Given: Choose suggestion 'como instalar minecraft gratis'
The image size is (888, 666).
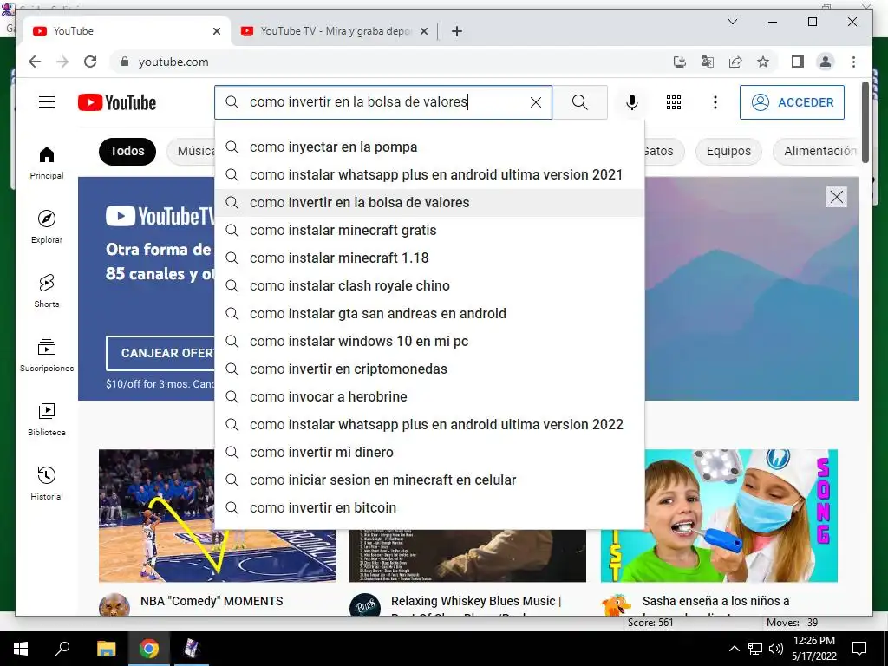Looking at the screenshot, I should [429, 231].
